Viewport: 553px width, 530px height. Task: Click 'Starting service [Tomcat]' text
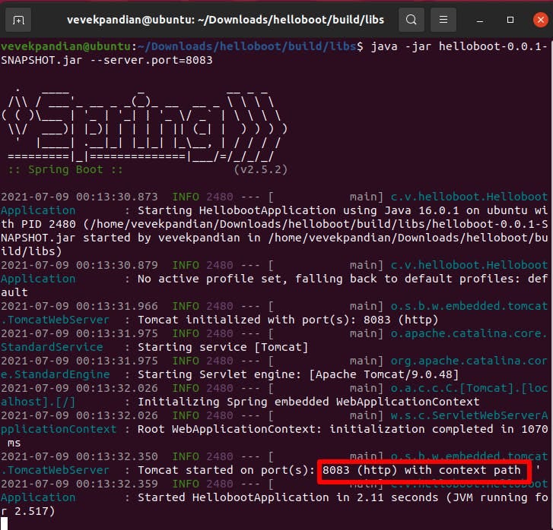pos(223,347)
